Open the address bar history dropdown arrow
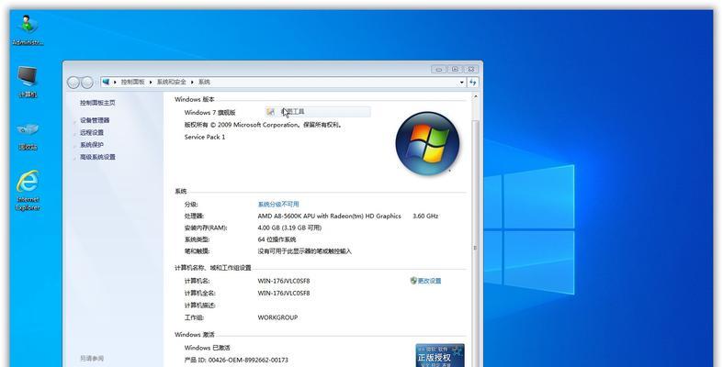The height and width of the screenshot is (367, 723). pyautogui.click(x=461, y=83)
